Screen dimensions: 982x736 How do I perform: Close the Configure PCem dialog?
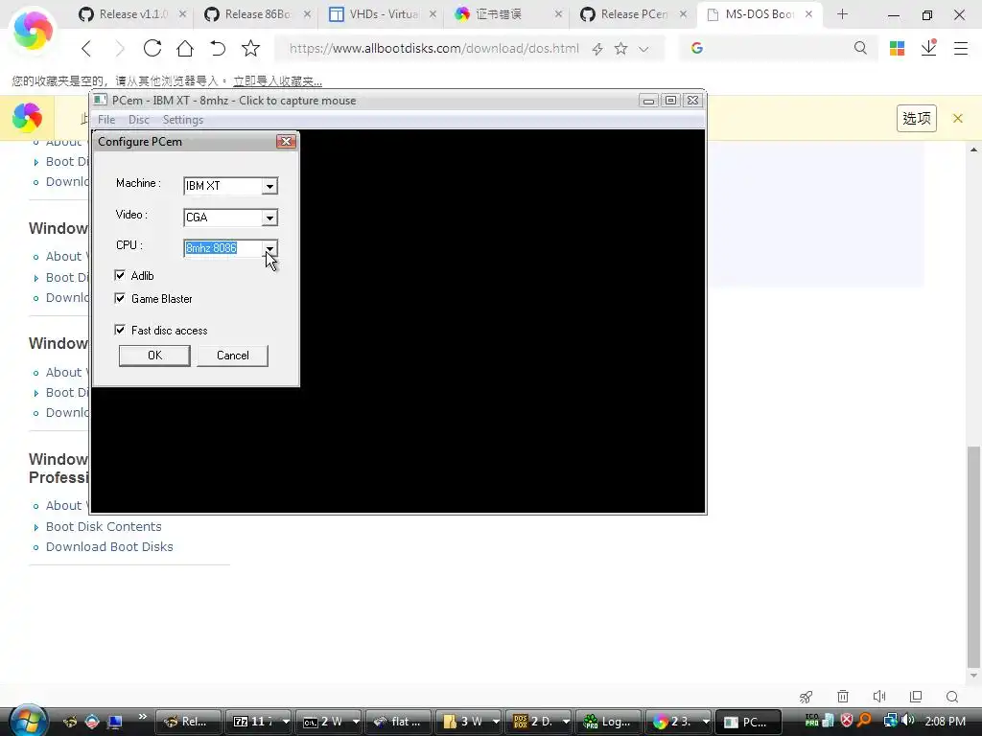point(286,142)
